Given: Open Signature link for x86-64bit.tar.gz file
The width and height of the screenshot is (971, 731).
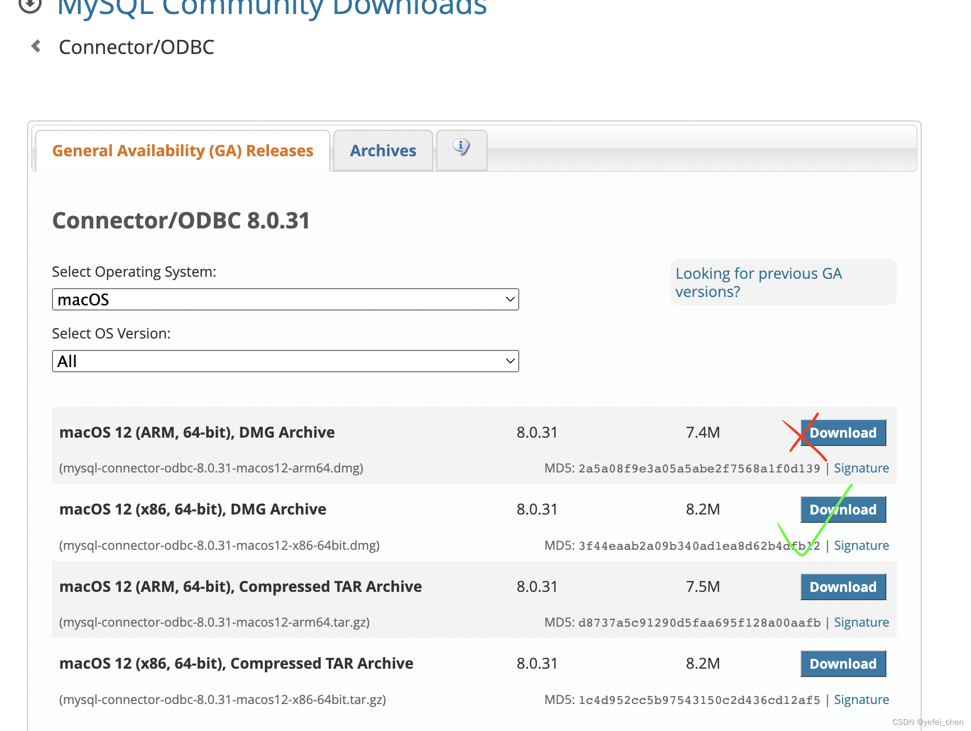Looking at the screenshot, I should [x=861, y=700].
